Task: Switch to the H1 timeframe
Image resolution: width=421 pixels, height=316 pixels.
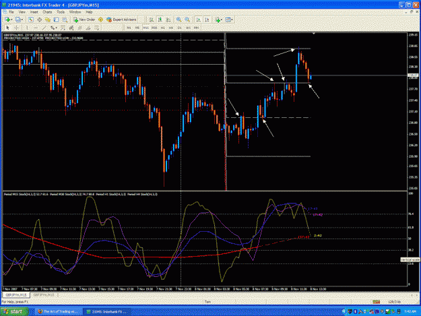Action: pos(163,28)
